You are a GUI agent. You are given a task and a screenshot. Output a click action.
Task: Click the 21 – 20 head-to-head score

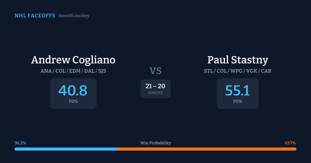pos(155,86)
